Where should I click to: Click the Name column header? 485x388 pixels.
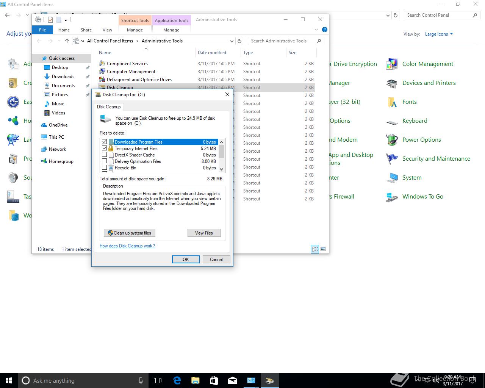coord(146,53)
